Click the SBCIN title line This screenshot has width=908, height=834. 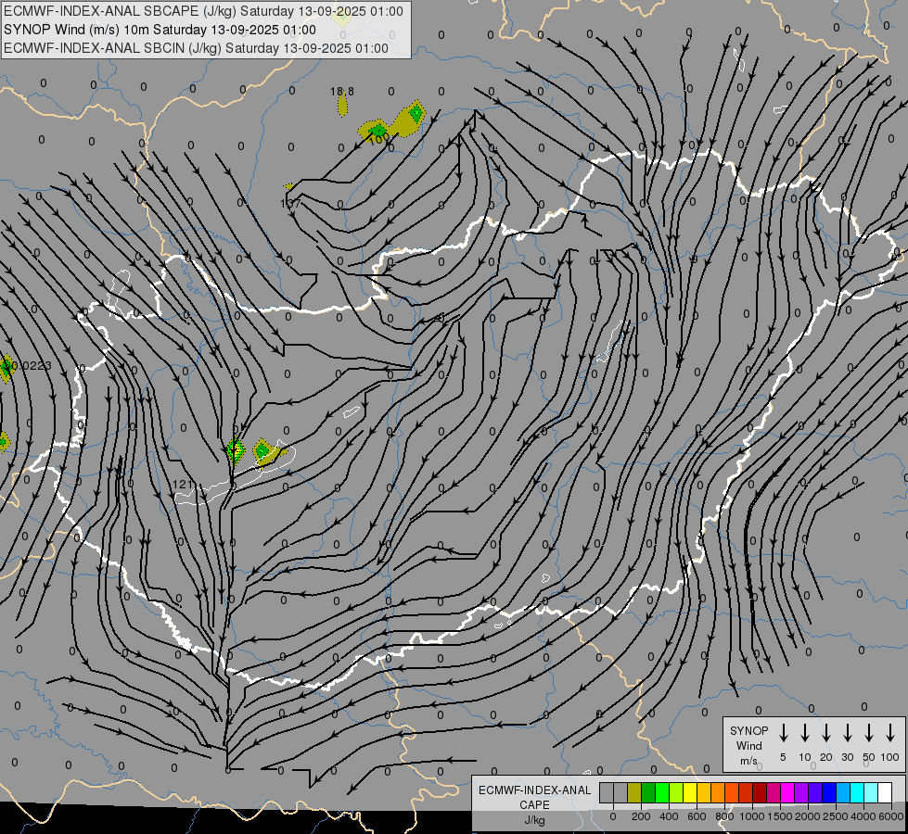click(x=196, y=48)
